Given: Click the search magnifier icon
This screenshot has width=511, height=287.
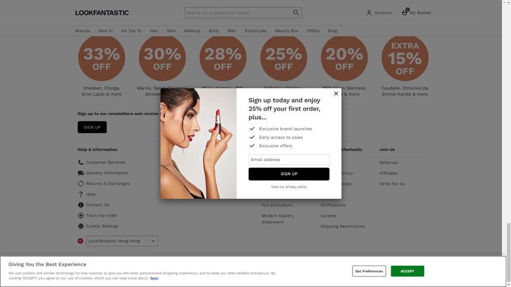Looking at the screenshot, I should (296, 13).
